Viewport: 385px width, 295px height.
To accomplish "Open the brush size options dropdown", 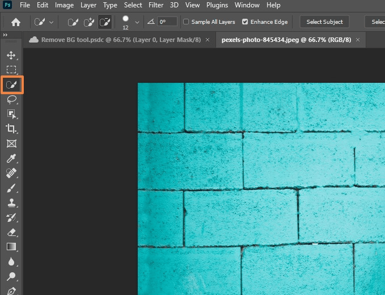I will pos(137,22).
